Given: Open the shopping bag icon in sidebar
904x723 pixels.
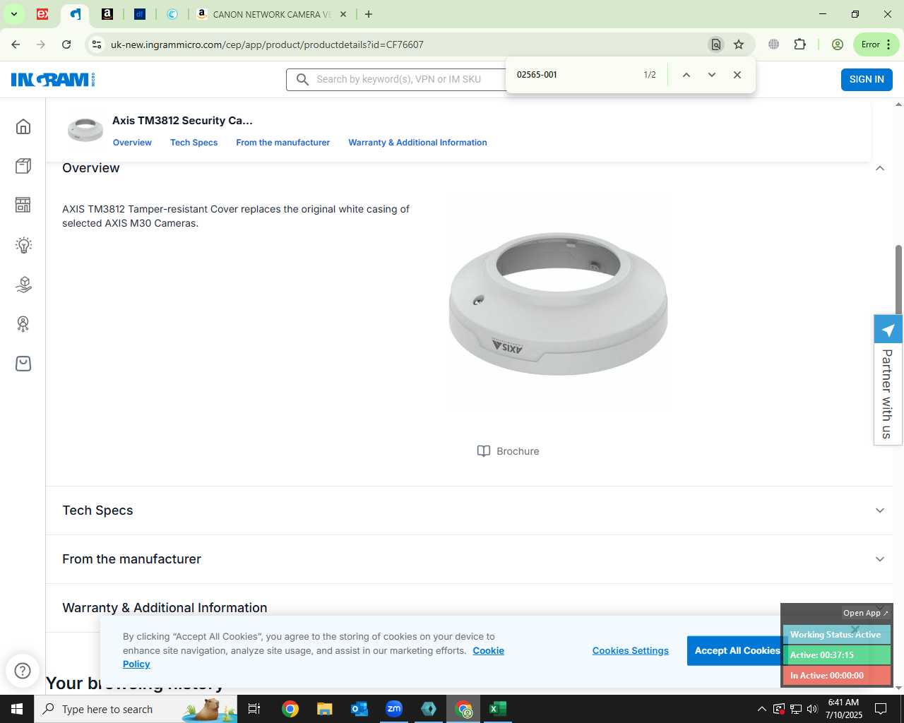Looking at the screenshot, I should tap(23, 364).
